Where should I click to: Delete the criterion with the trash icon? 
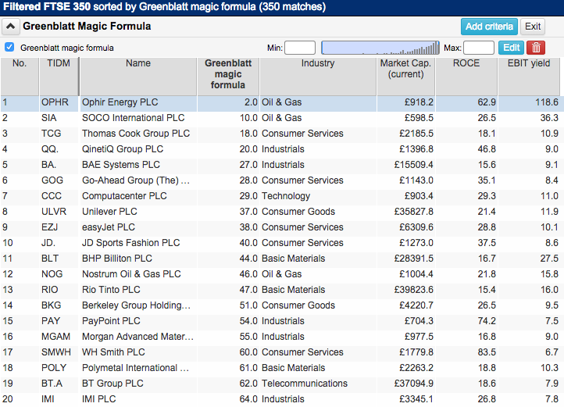536,48
